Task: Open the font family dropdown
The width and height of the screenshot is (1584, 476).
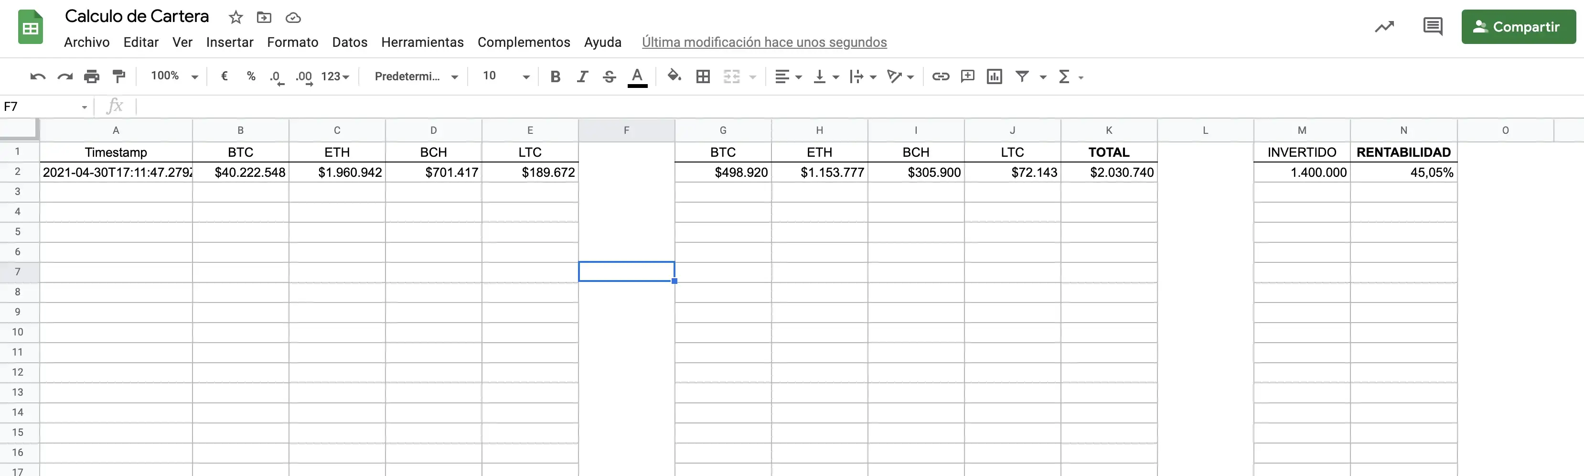Action: [x=416, y=76]
